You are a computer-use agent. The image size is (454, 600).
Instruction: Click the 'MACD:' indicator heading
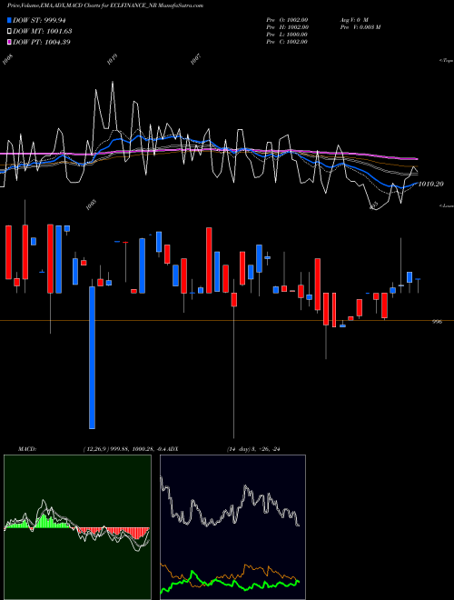pos(26,449)
